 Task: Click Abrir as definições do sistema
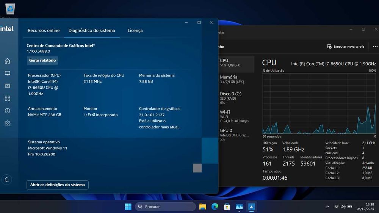[58, 185]
